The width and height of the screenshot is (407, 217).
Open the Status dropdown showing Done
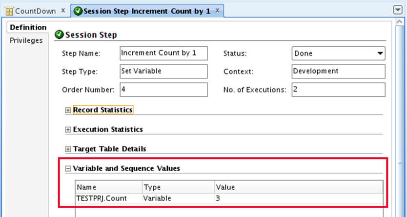[339, 54]
